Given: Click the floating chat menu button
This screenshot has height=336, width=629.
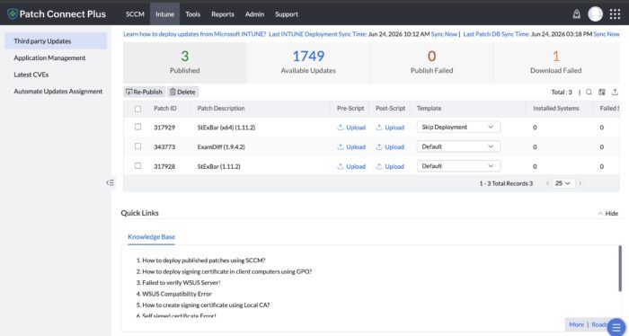Looking at the screenshot, I should 616,327.
